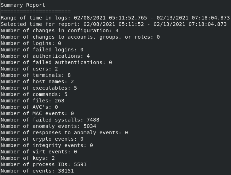Click the 'Number of anomaly events: 5034' line
This screenshot has height=175, width=231.
(x=48, y=126)
